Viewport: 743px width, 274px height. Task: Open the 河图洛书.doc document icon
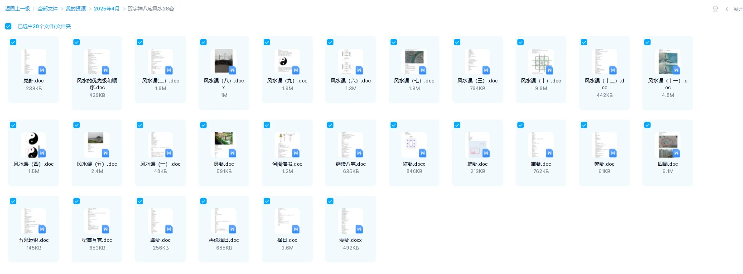pyautogui.click(x=288, y=145)
